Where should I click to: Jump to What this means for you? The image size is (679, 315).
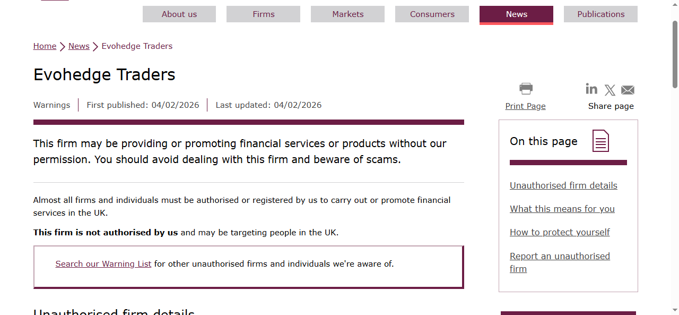click(x=562, y=209)
